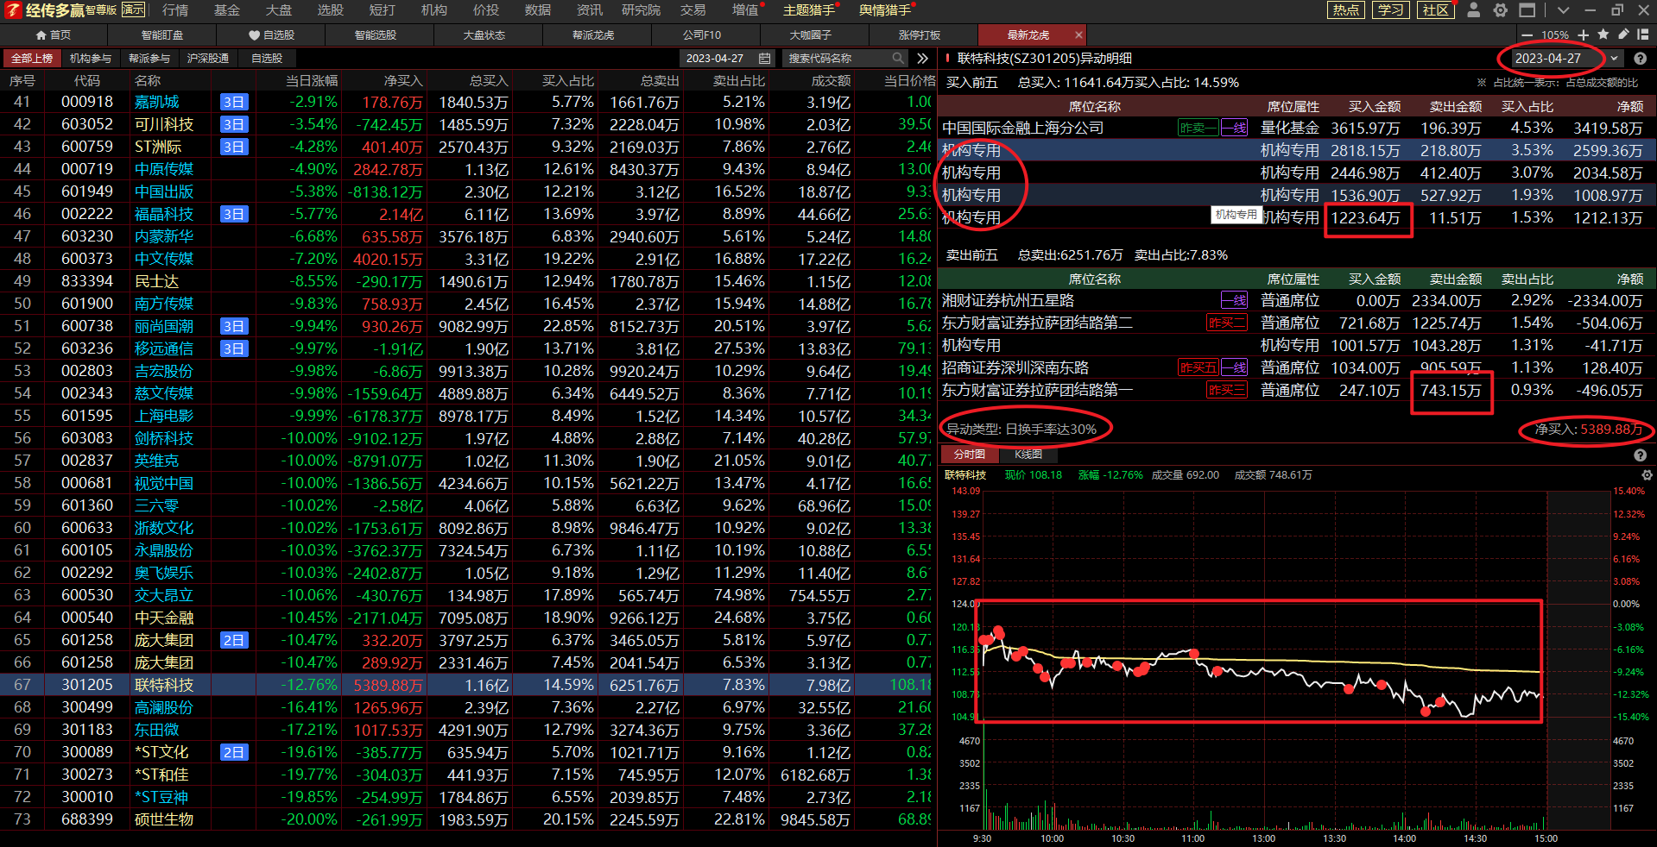
Task: Open the 学习 button
Action: 1390,10
